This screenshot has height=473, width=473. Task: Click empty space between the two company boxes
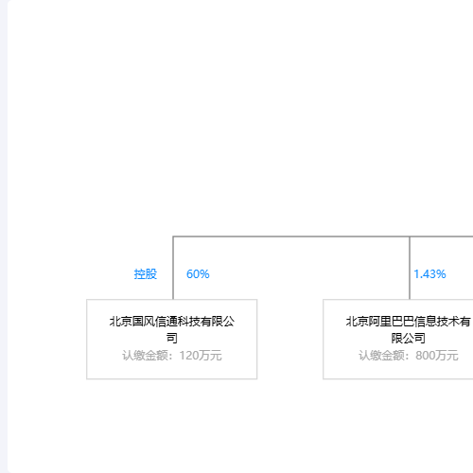click(x=290, y=340)
